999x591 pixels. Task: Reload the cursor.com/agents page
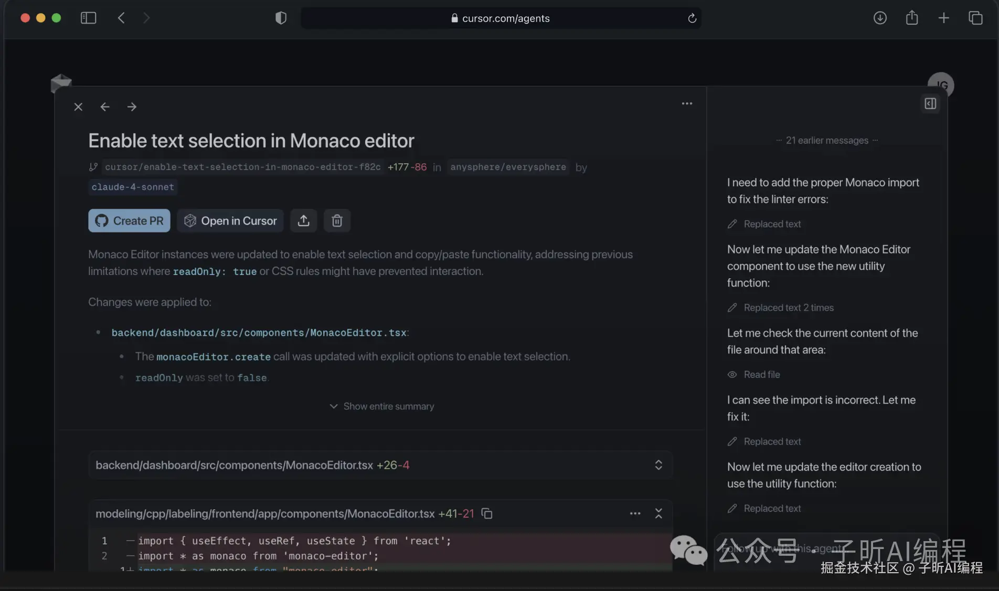coord(692,18)
